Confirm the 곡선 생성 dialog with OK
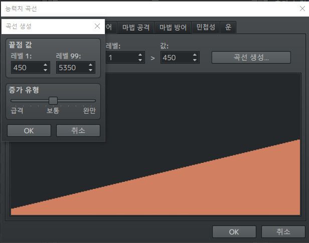The height and width of the screenshot is (243, 309). (x=29, y=130)
